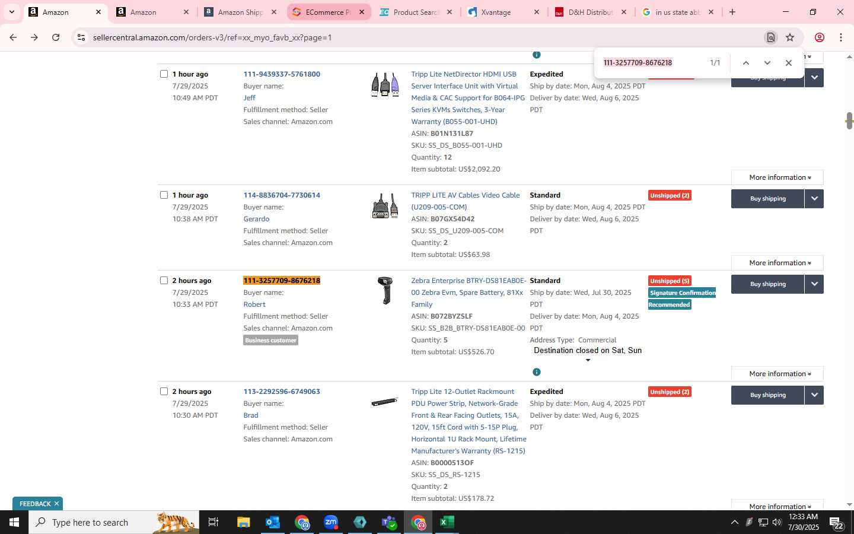854x534 pixels.
Task: Select checkbox for order 114-8836704-7730614
Action: 164,195
